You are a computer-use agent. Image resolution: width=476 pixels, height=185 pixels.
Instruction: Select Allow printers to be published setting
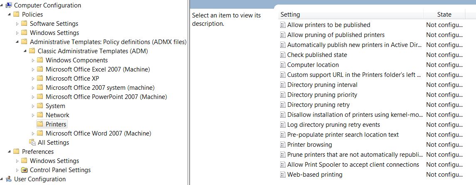pos(329,25)
